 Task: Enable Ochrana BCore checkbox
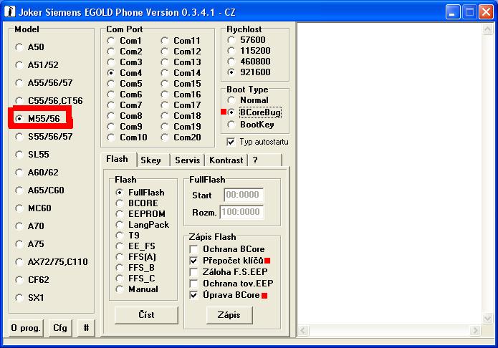point(193,249)
